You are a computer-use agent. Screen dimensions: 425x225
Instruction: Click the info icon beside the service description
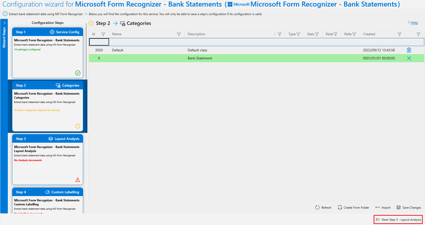click(x=5, y=14)
